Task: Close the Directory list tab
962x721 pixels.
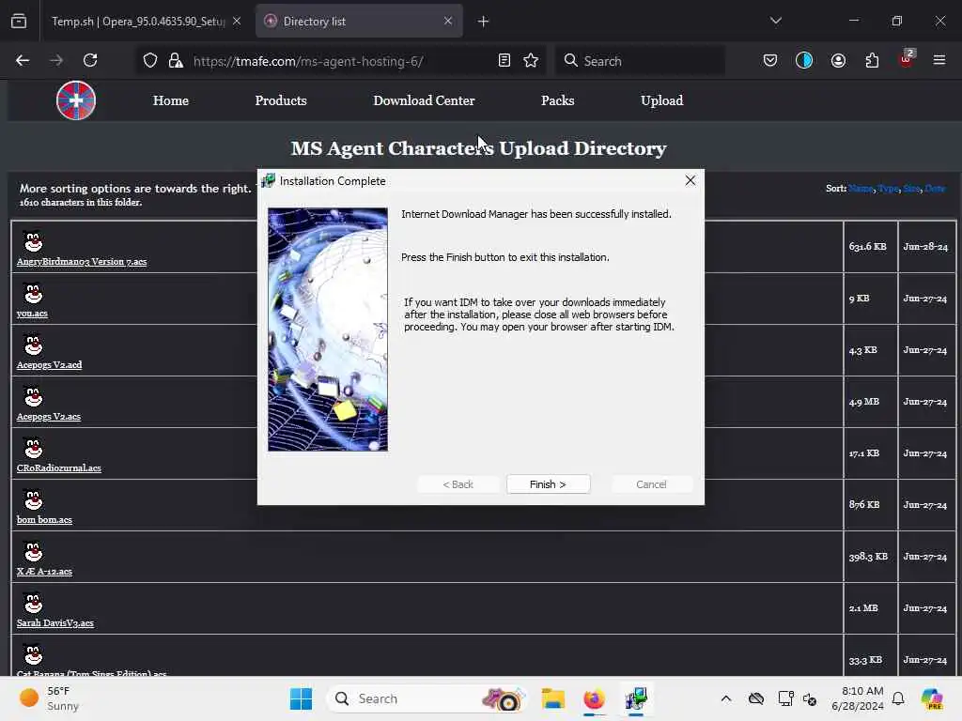Action: pos(448,21)
